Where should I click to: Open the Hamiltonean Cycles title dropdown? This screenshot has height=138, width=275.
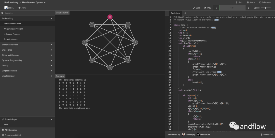[34, 3]
